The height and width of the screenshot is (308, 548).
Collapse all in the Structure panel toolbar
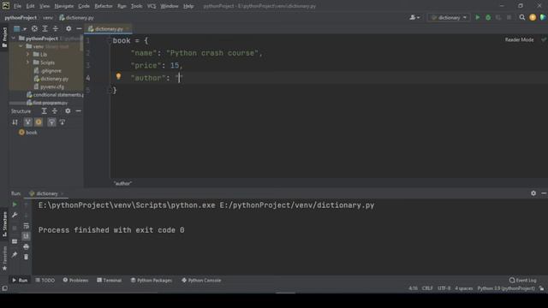coord(55,111)
